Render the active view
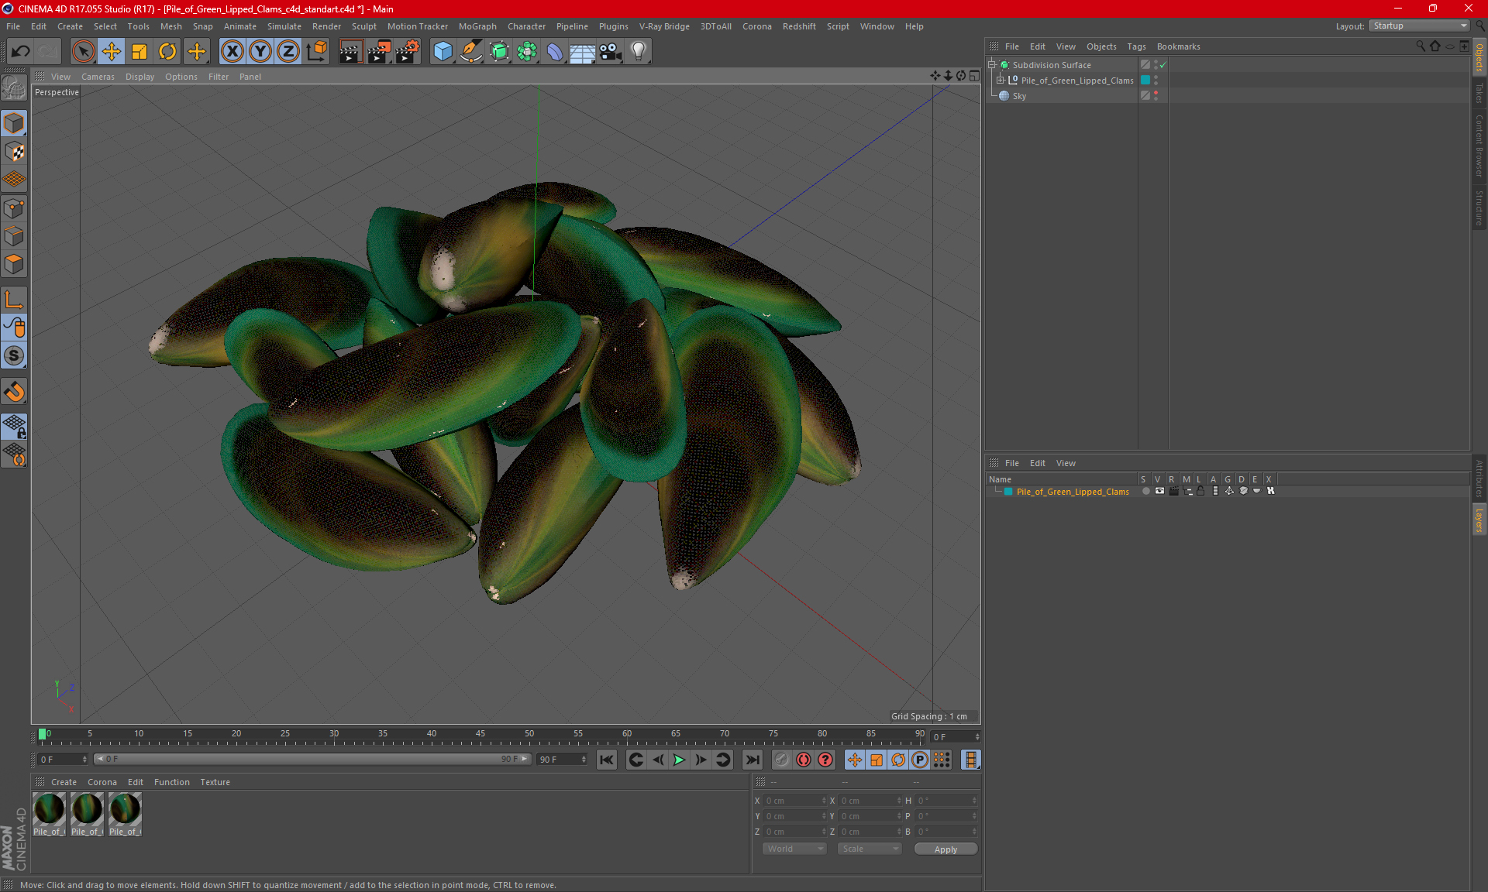 pos(350,52)
